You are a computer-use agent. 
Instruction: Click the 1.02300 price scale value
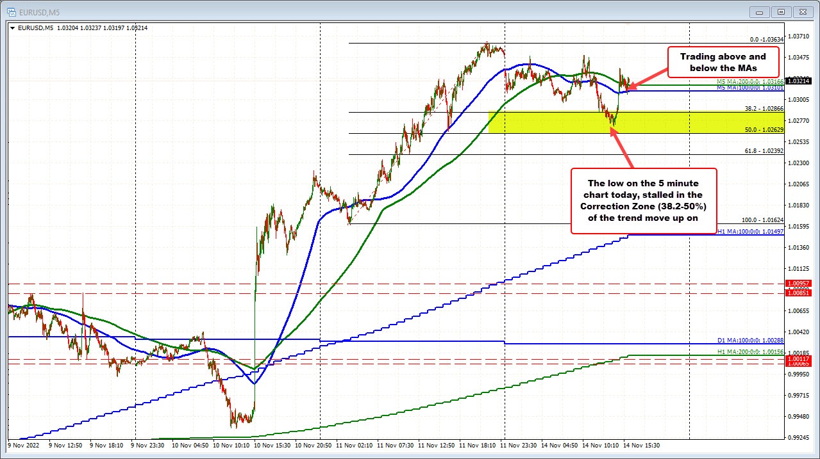(799, 163)
